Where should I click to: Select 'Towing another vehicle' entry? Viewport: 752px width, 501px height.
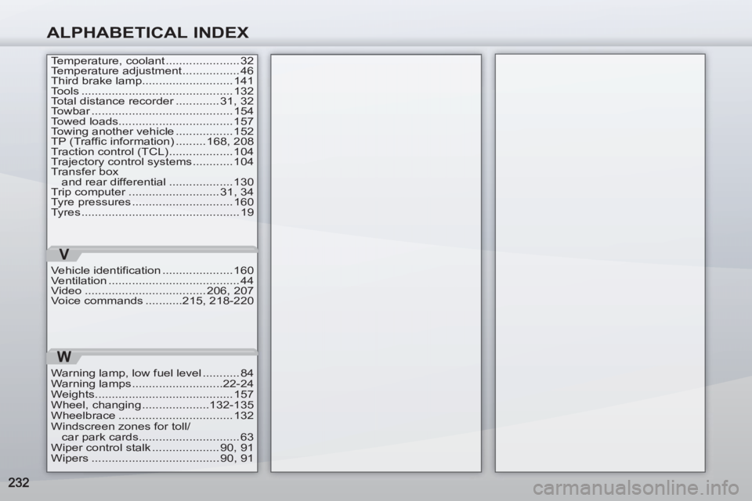(x=152, y=132)
